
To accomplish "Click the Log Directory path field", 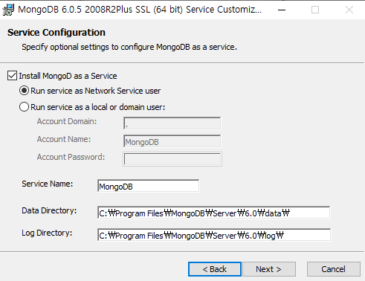I will click(x=214, y=235).
